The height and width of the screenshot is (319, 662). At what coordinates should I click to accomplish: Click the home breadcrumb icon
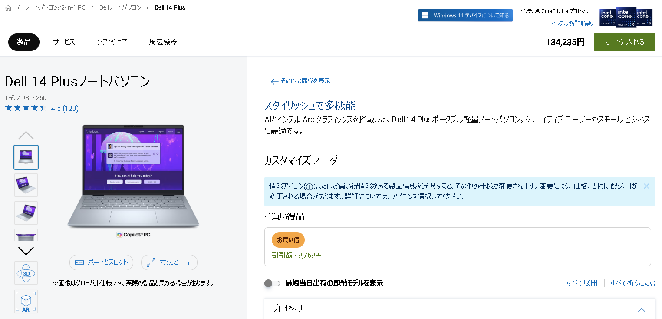[8, 7]
